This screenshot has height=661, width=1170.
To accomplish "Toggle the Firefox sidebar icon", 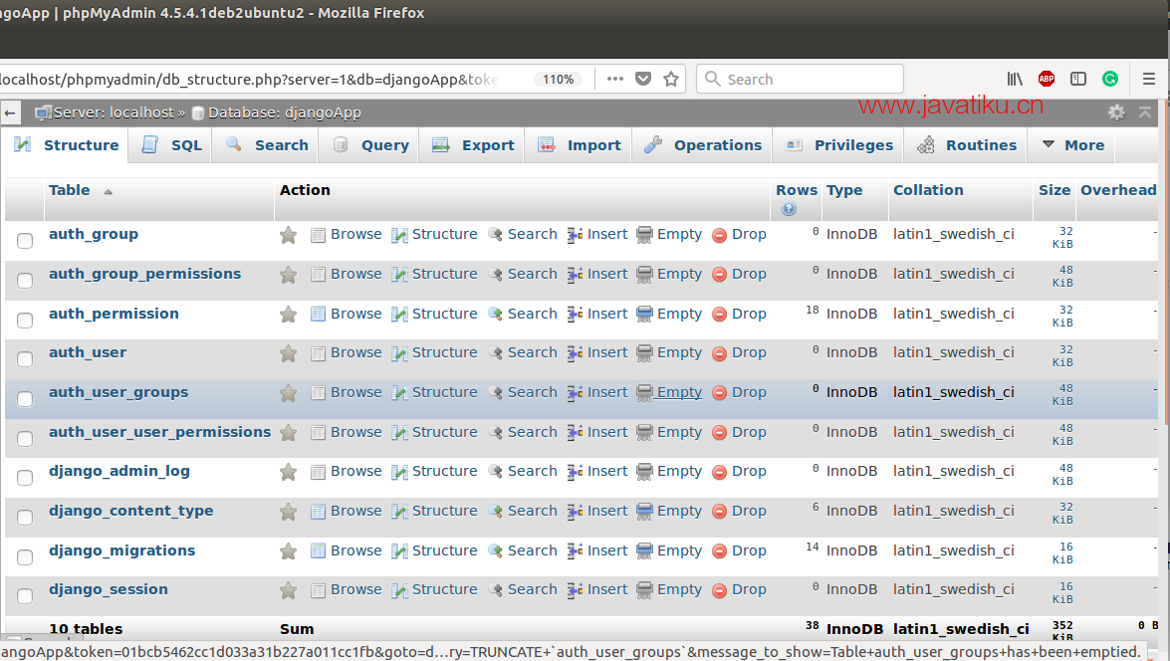I will [1078, 79].
